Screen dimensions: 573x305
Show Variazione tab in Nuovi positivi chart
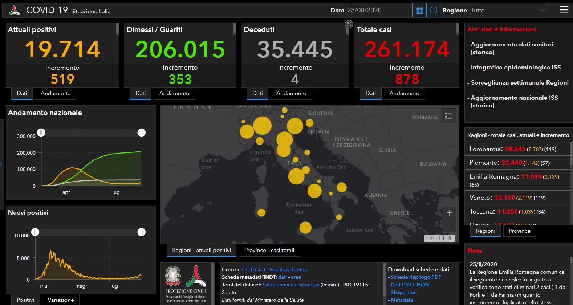[x=61, y=300]
